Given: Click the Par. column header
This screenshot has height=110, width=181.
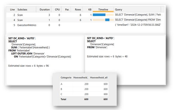Looking at the screenshot, I should coord(66,10).
